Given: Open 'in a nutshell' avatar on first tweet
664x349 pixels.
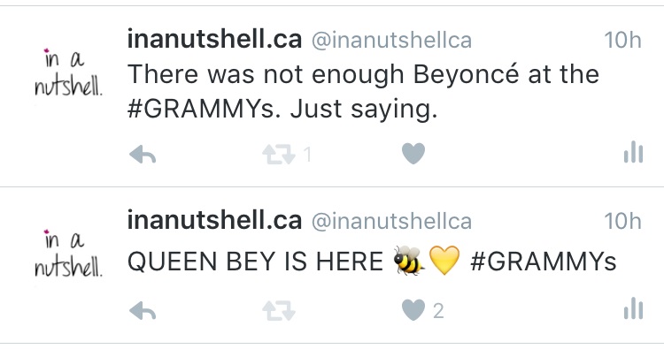Looking at the screenshot, I should pos(68,72).
